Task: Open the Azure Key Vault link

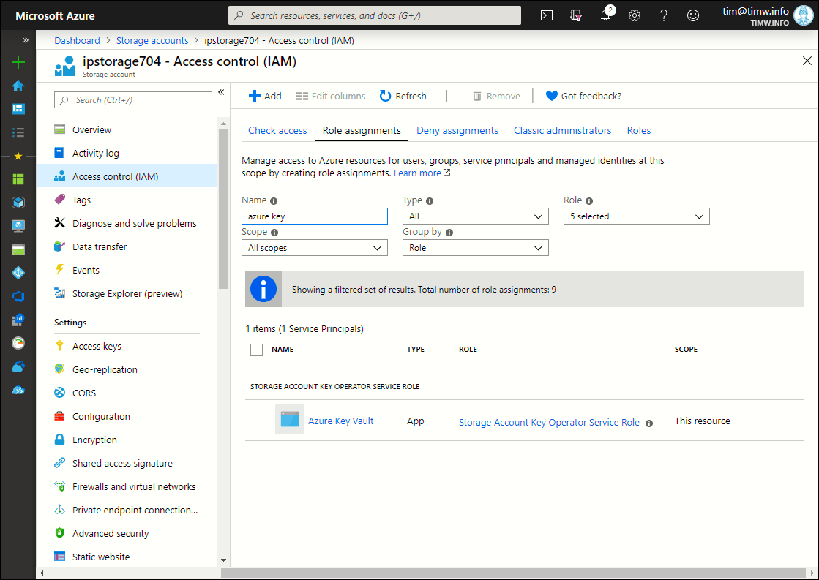Action: (x=341, y=421)
